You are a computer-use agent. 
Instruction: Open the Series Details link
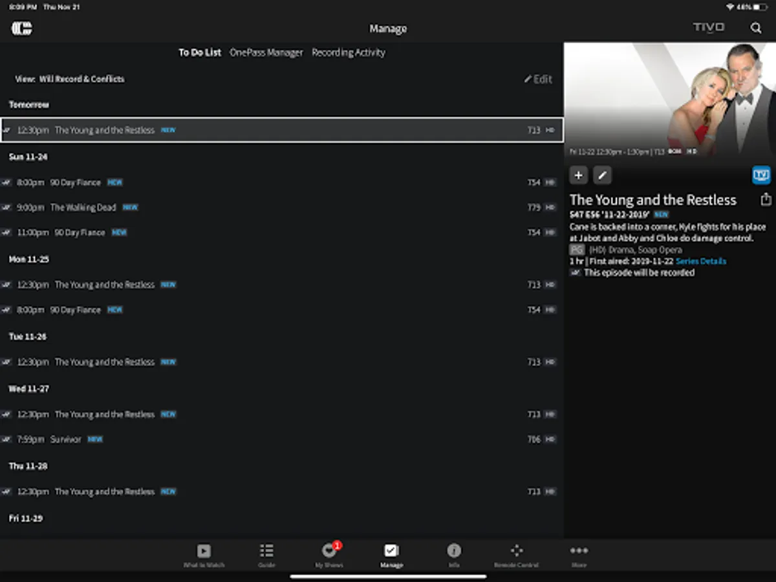coord(701,261)
